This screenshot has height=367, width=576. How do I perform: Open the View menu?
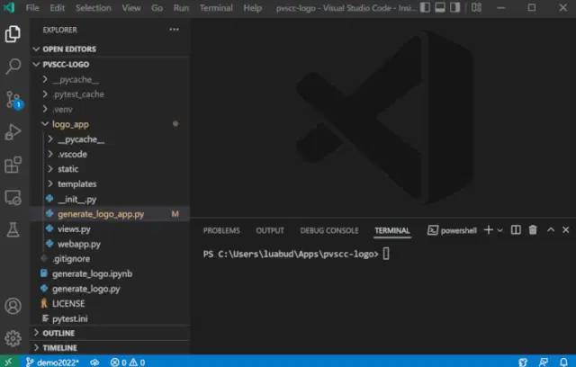pos(131,8)
